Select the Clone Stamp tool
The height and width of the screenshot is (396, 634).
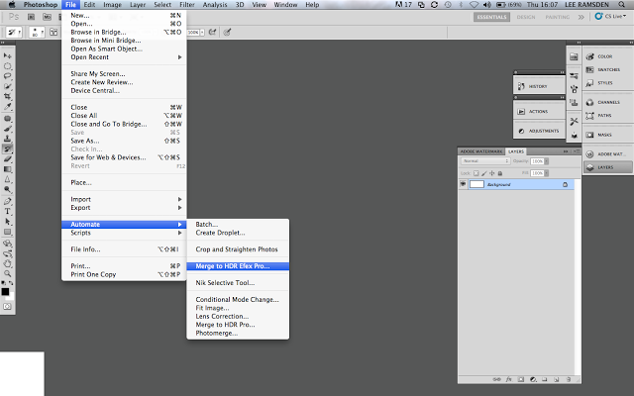coord(7,139)
